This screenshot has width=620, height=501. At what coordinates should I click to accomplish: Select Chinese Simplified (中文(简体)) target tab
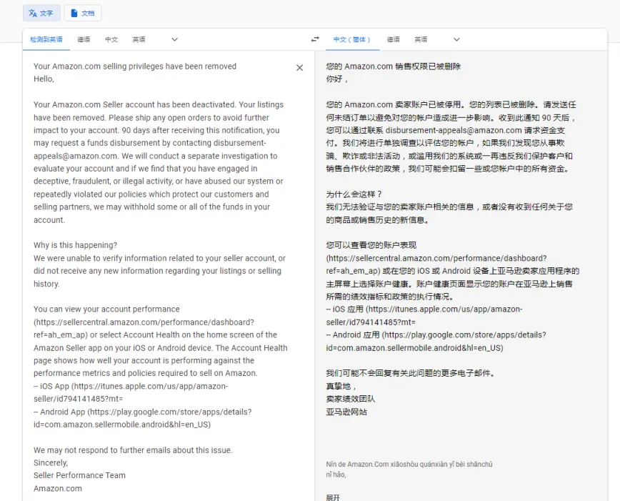click(x=352, y=39)
